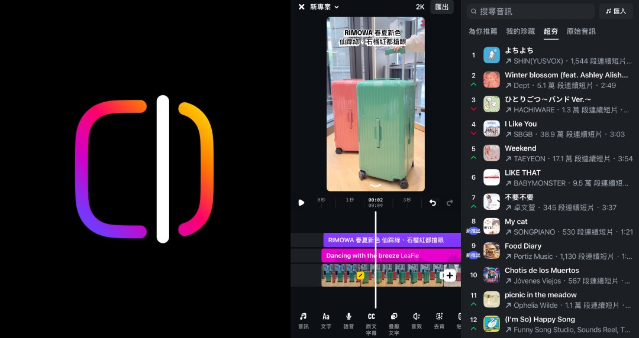Click the RIMOWA suitcase video preview

375,104
